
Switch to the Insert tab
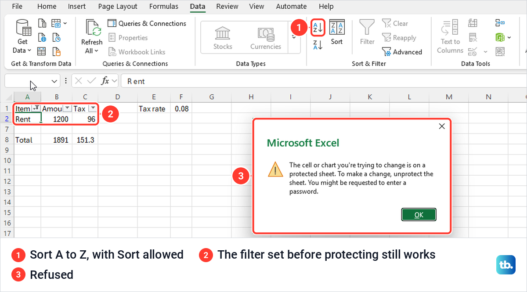point(77,6)
